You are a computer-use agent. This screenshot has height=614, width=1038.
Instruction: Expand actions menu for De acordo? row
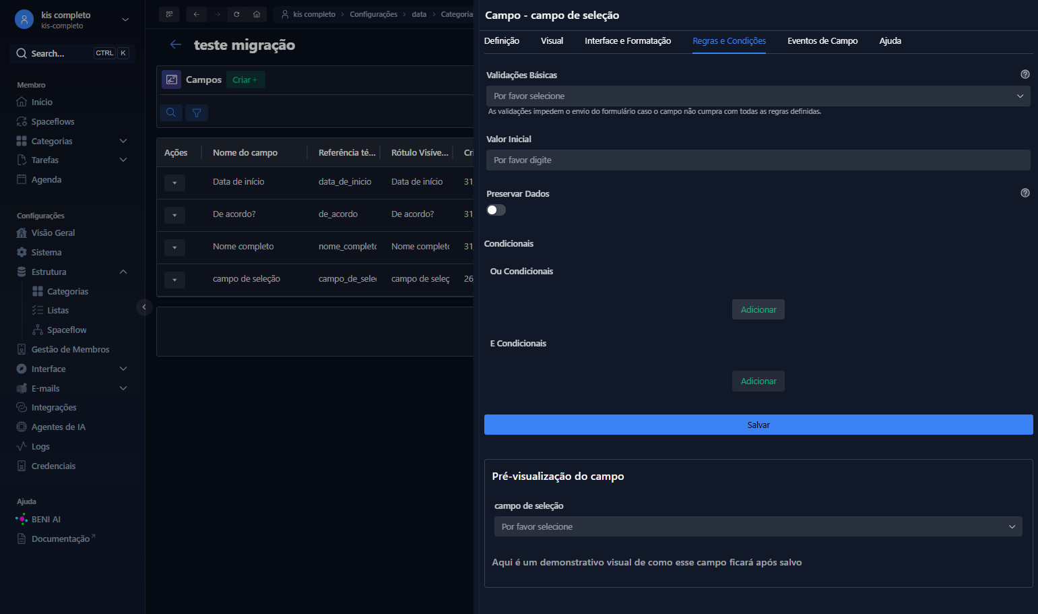coord(174,214)
